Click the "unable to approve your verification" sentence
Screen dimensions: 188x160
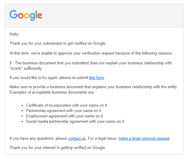pyautogui.click(x=91, y=53)
